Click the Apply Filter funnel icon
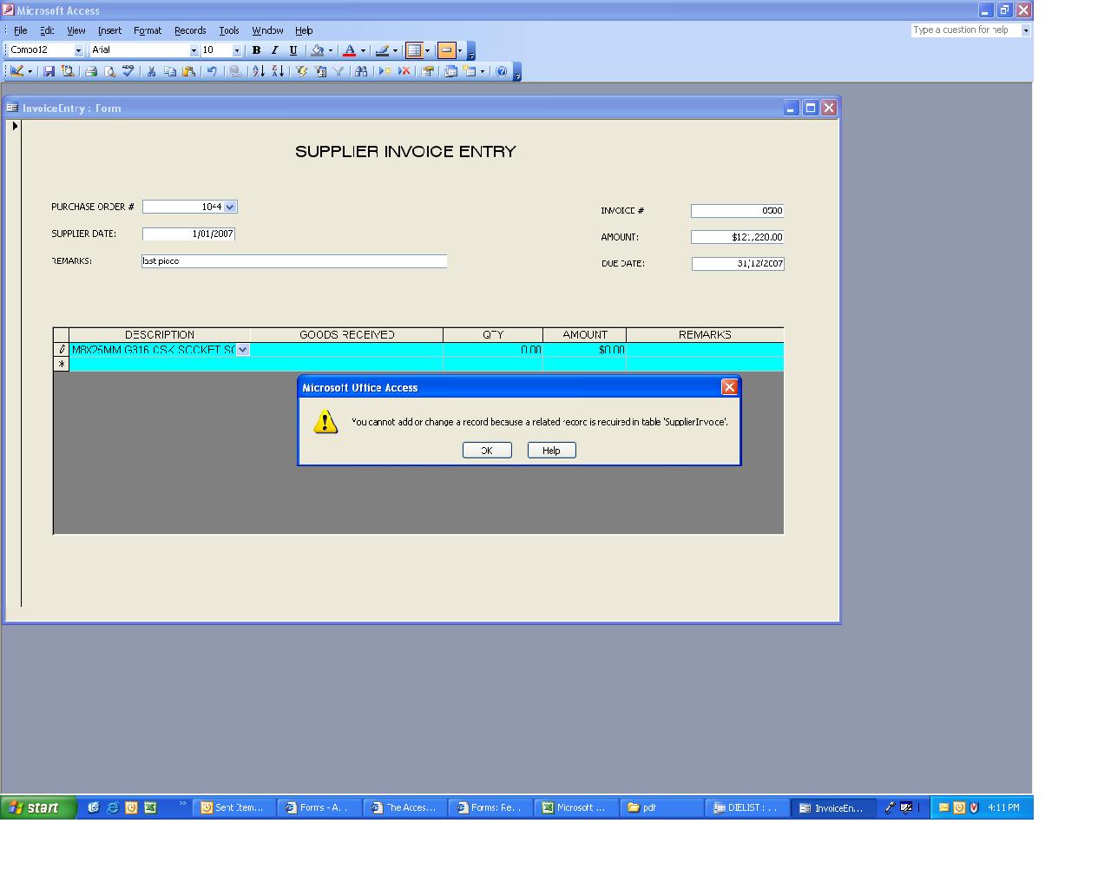 click(x=339, y=71)
